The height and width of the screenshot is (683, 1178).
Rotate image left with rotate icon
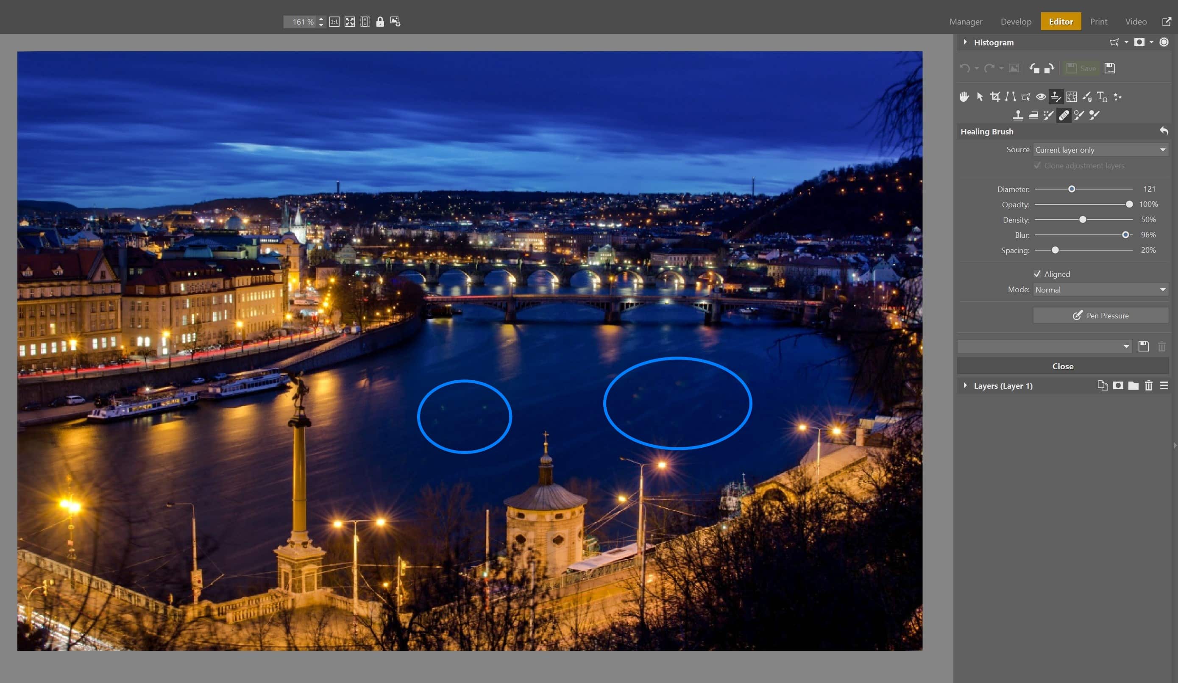tap(1034, 68)
